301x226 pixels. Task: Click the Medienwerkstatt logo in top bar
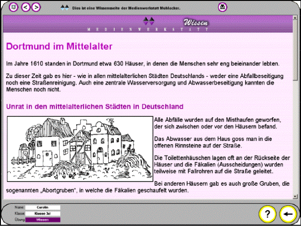point(65,8)
